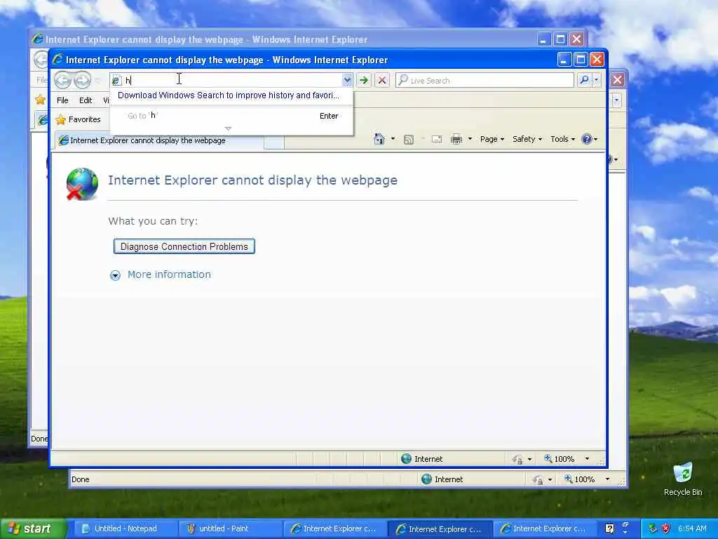Open front window zoom level dropdown arrow

pyautogui.click(x=587, y=459)
